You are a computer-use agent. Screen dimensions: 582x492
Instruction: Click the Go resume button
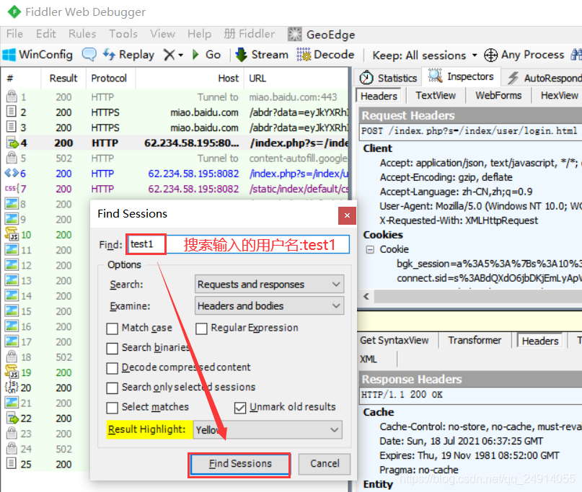(206, 55)
